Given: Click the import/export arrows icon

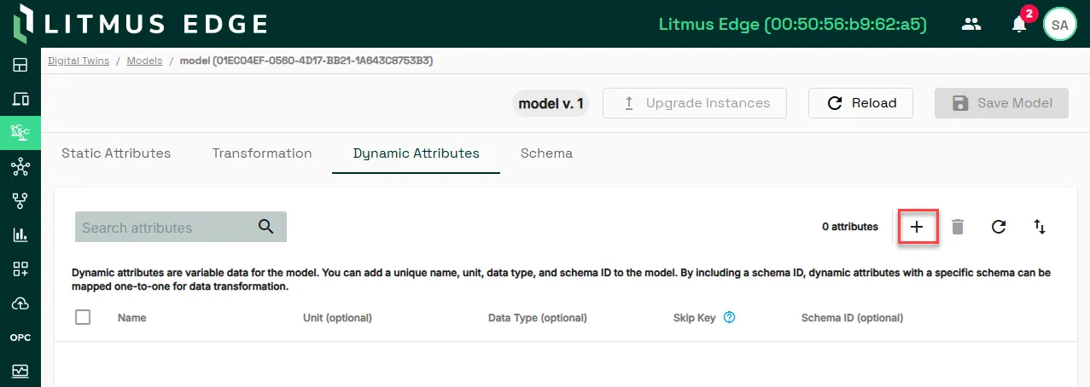Looking at the screenshot, I should click(x=1040, y=227).
